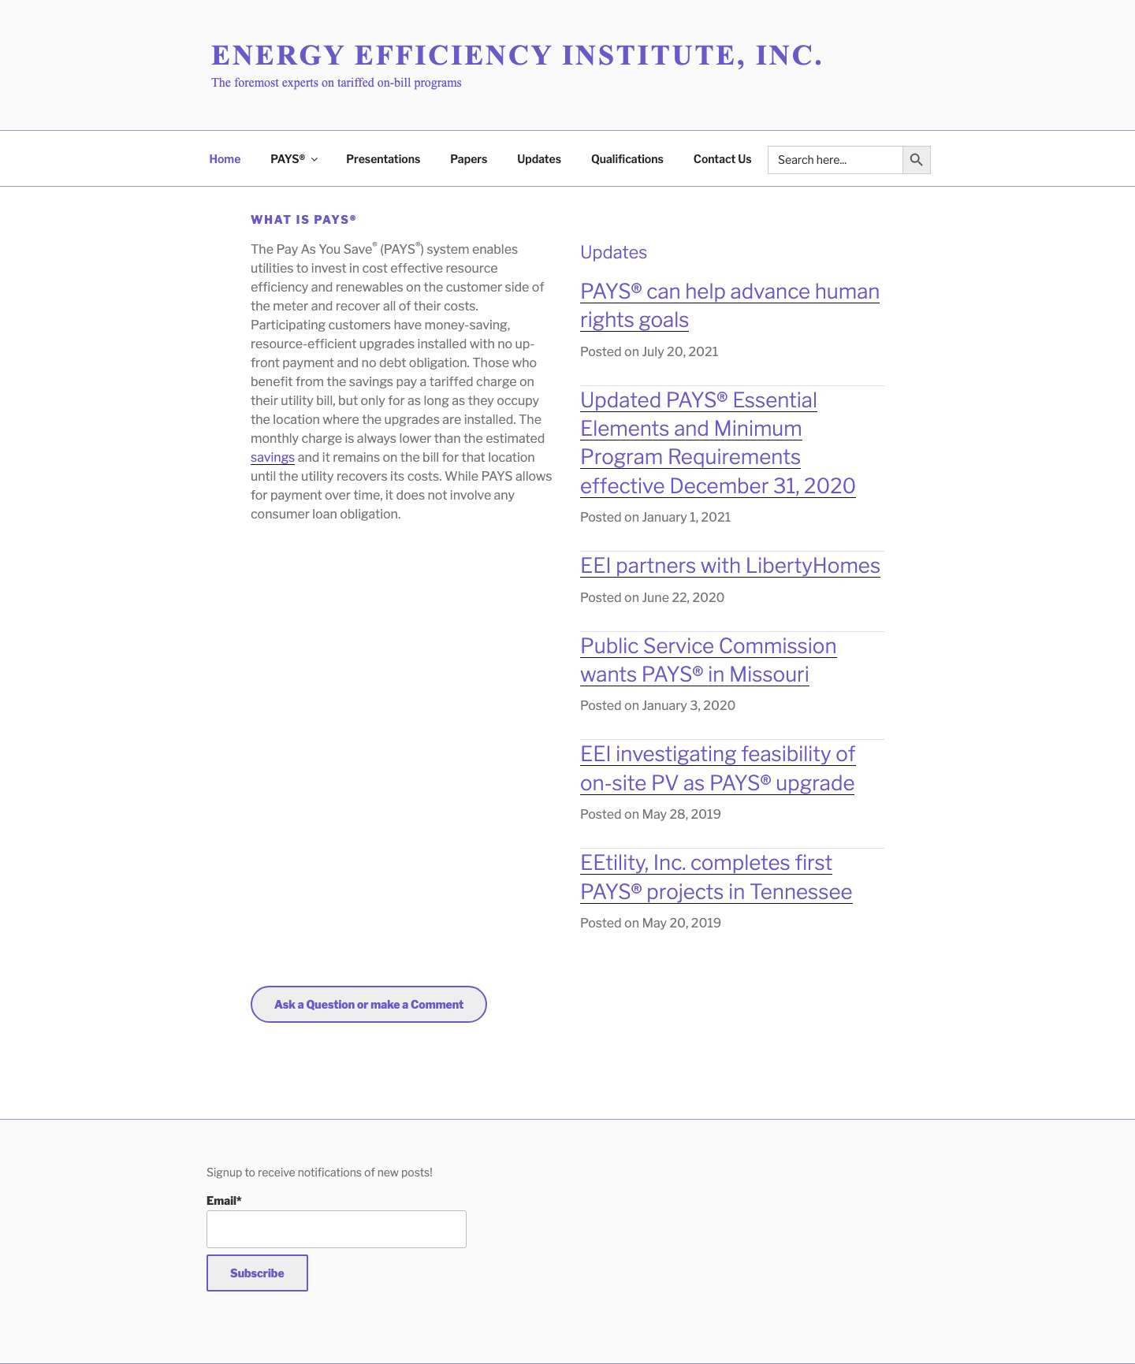Click the Energy Efficiency Institute site title
This screenshot has width=1135, height=1364.
pos(517,55)
